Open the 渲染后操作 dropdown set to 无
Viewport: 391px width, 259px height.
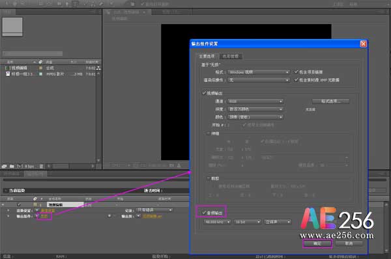(259, 80)
